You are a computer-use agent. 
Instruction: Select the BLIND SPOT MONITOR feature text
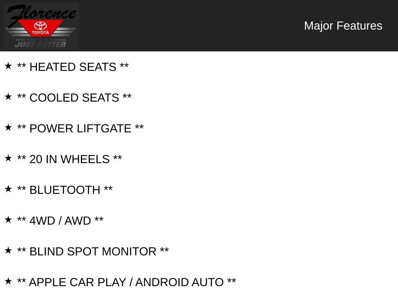(x=93, y=252)
